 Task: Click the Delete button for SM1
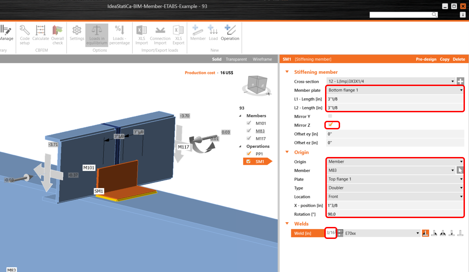459,59
